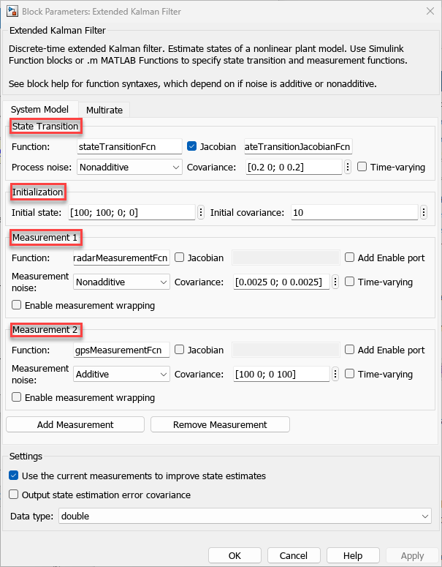Click the Simulink icon in title bar
The height and width of the screenshot is (567, 442).
11,12
